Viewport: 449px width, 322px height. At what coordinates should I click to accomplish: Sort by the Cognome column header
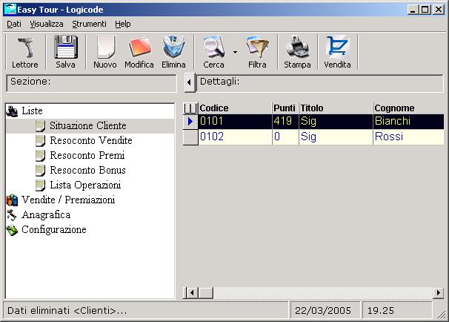point(409,108)
